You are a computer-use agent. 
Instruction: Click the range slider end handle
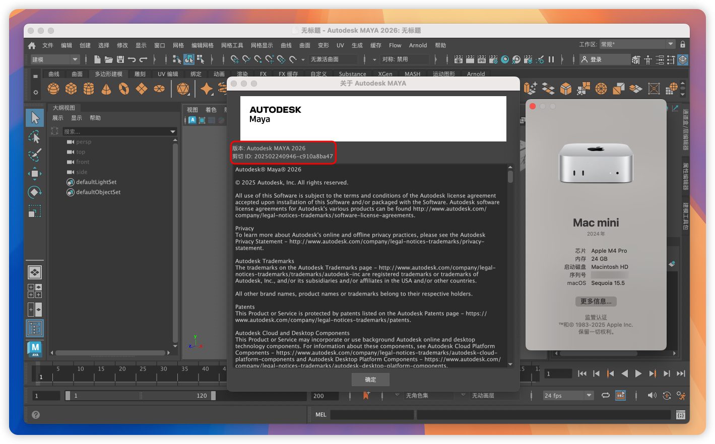pos(213,396)
